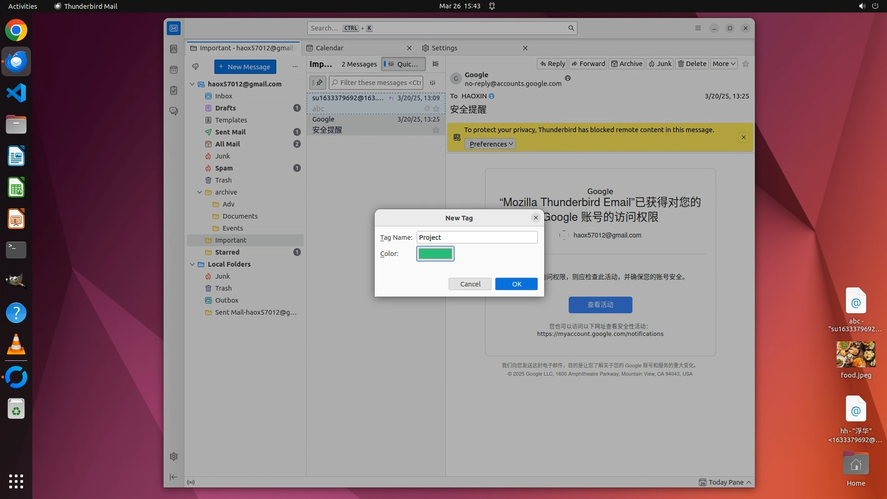This screenshot has width=887, height=499.
Task: Cancel the New Tag dialog
Action: (x=470, y=284)
